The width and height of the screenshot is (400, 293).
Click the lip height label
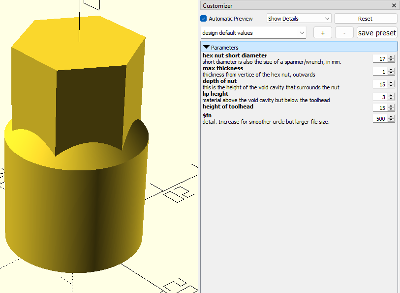tap(215, 94)
